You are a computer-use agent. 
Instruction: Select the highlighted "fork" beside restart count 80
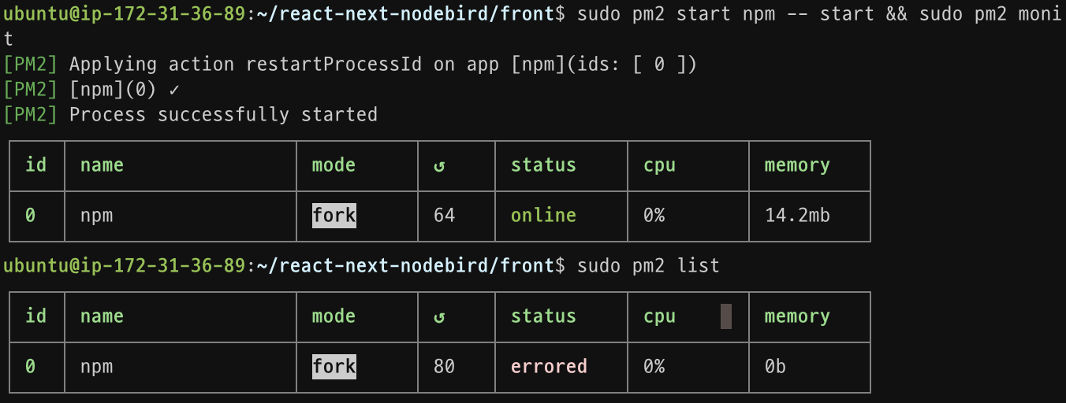334,366
